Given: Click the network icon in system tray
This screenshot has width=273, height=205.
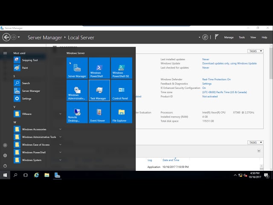Looking at the screenshot, I should 240,176.
